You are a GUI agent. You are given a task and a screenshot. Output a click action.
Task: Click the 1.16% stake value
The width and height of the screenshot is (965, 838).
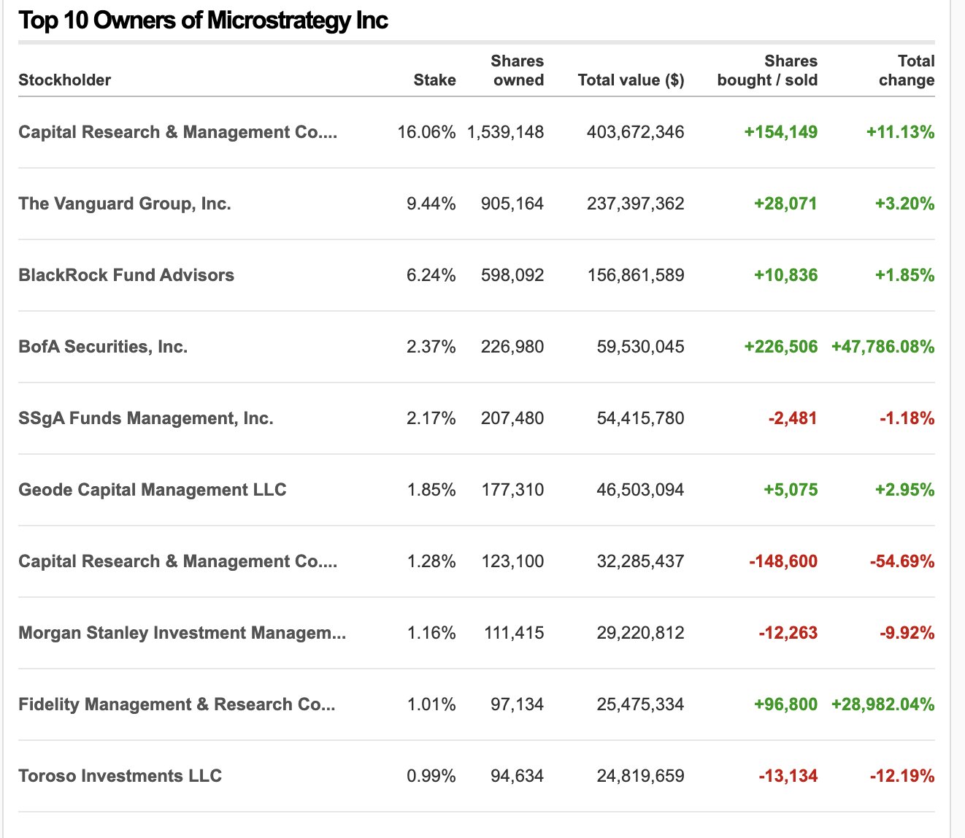click(431, 633)
